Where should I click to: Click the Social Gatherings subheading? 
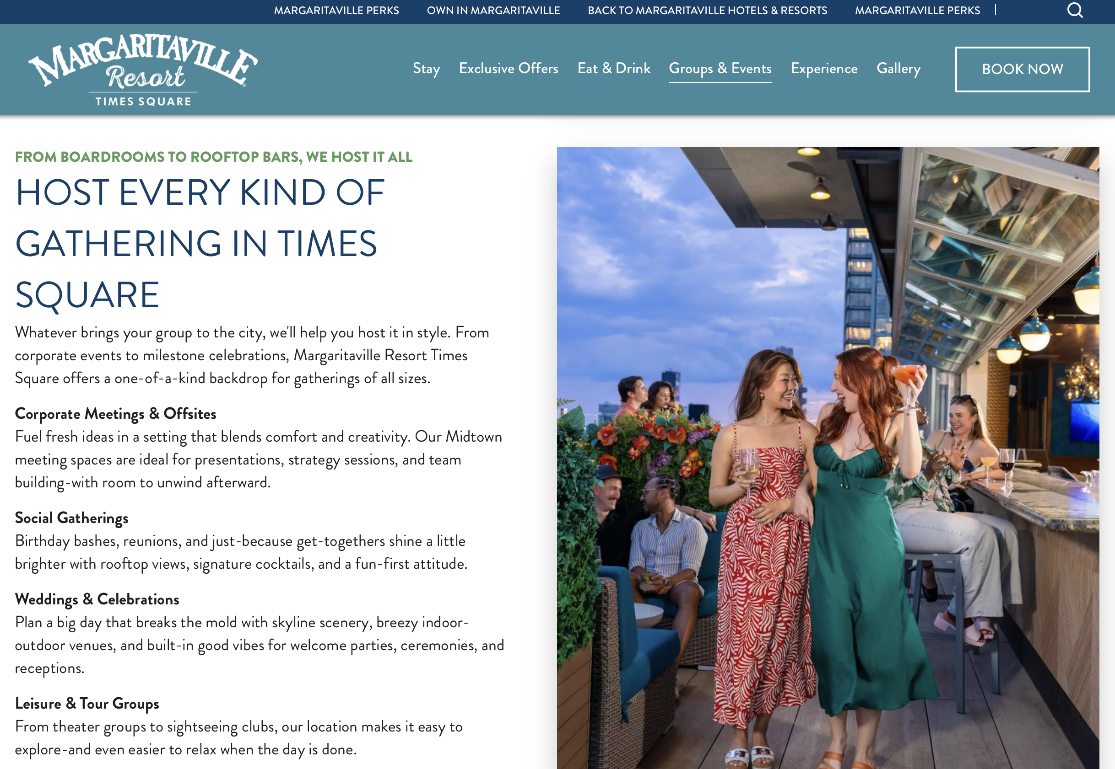tap(72, 518)
